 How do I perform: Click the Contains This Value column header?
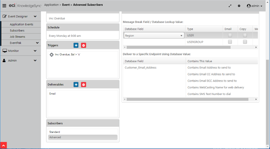(x=222, y=61)
